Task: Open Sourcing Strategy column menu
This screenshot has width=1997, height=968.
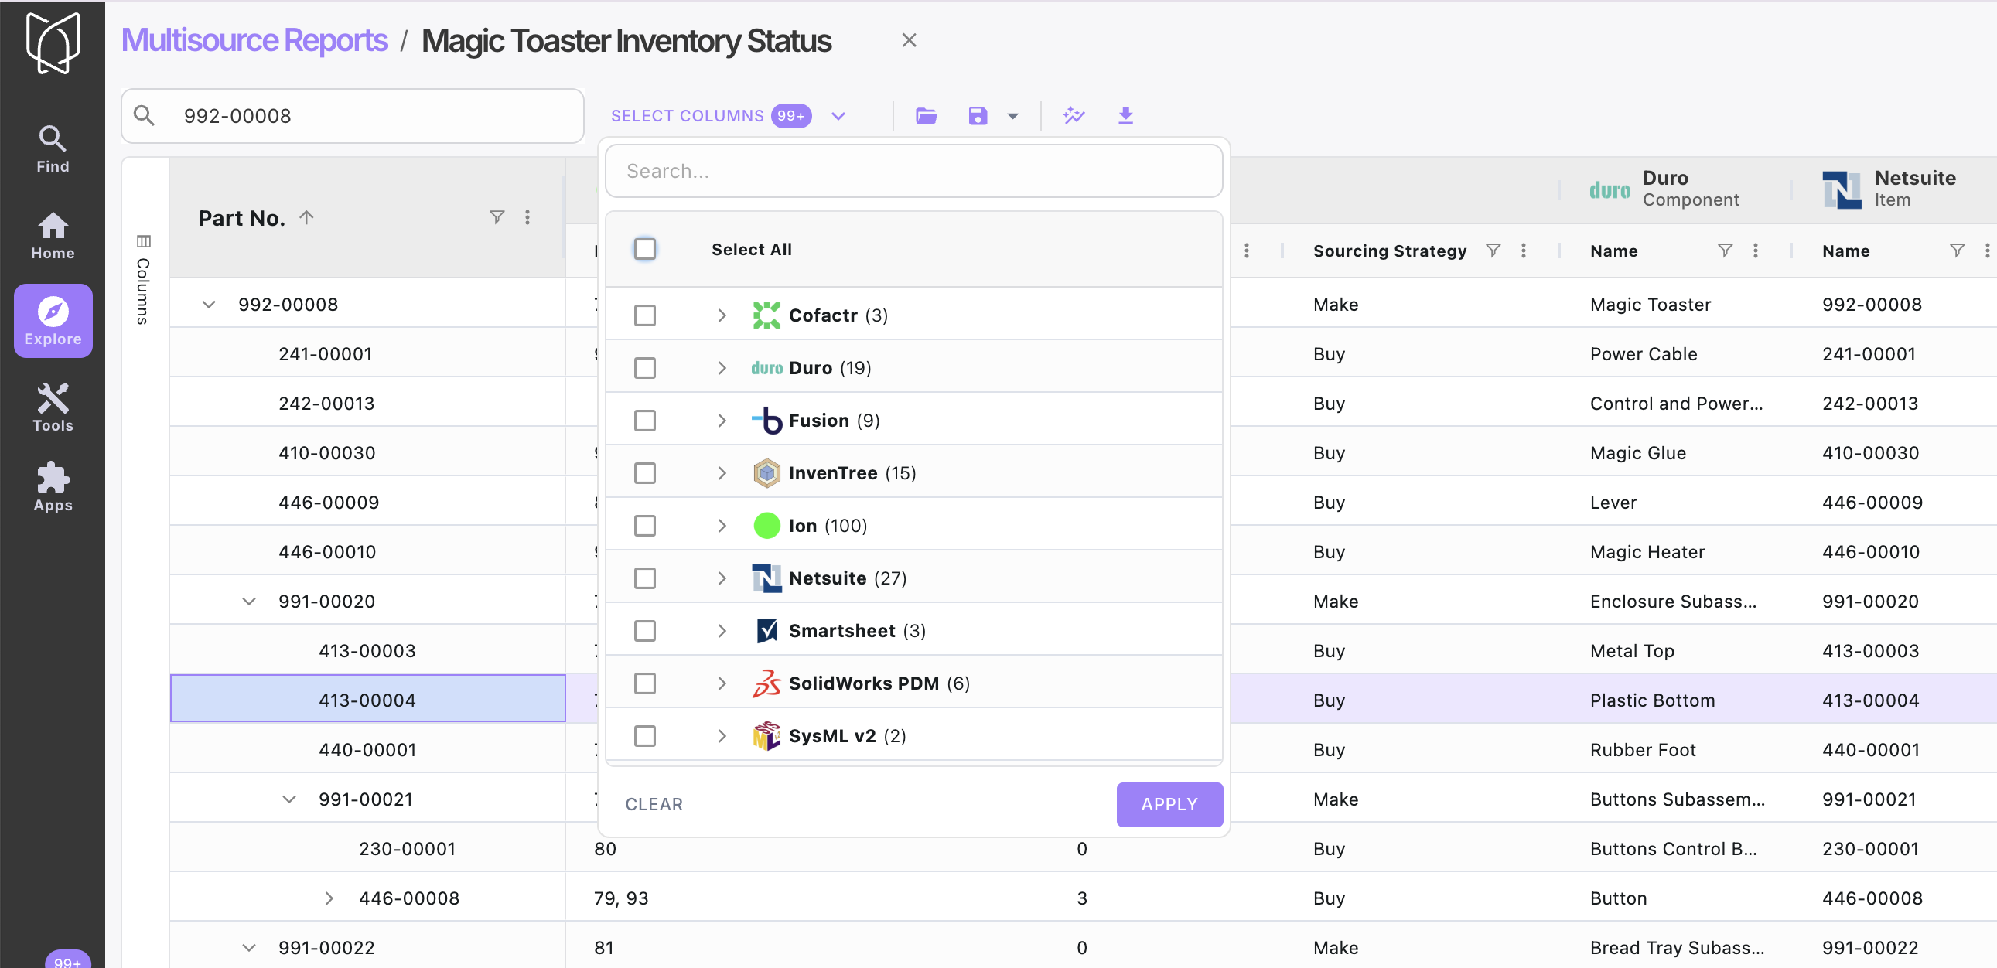Action: coord(1523,251)
